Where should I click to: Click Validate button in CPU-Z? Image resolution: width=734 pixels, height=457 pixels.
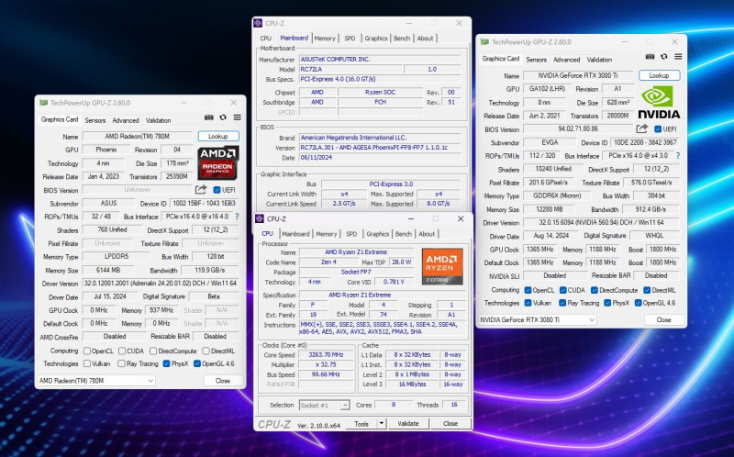[x=408, y=423]
